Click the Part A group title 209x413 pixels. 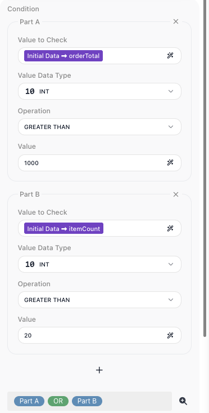[x=30, y=22]
